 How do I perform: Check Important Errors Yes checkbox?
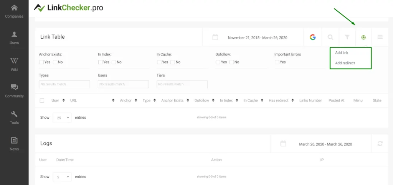click(x=277, y=62)
